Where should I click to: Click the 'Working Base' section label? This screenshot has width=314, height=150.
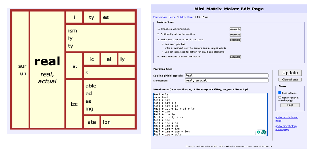coord(163,69)
